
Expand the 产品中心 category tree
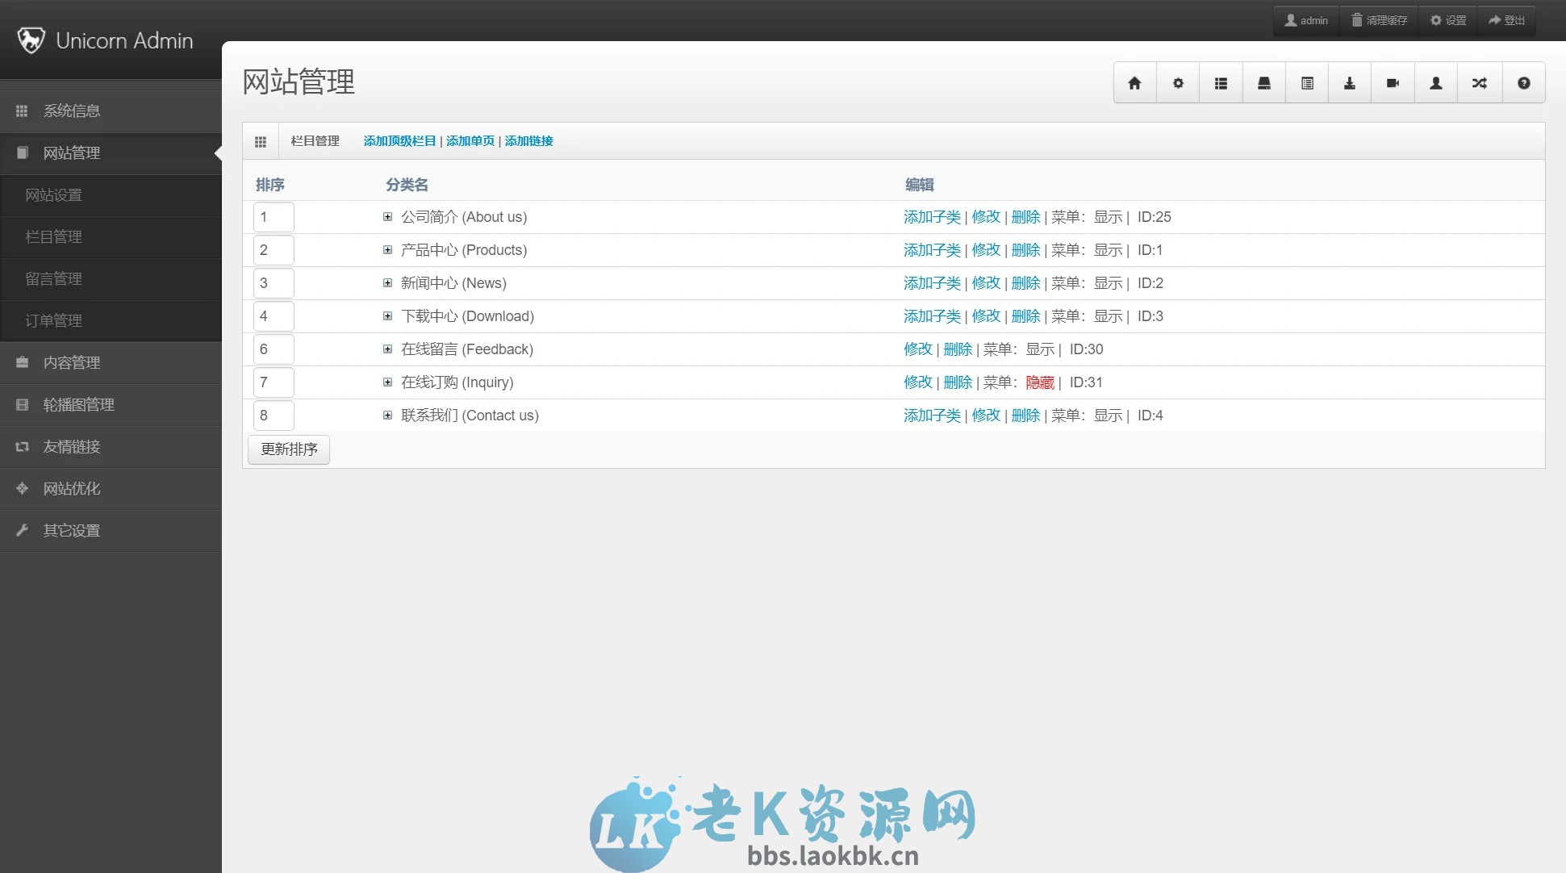[388, 250]
